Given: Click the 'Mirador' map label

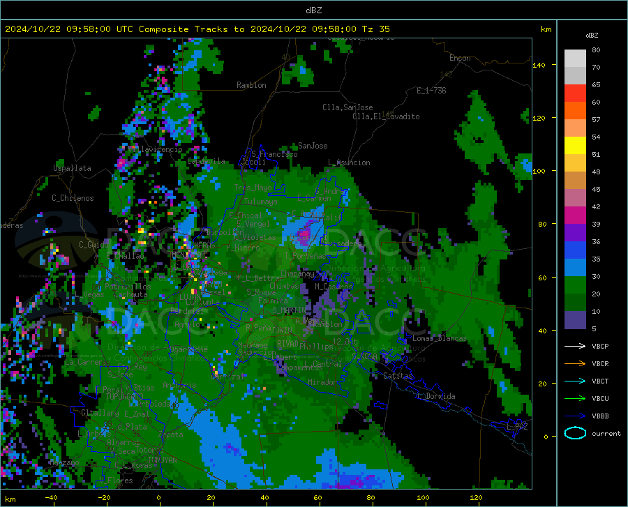Looking at the screenshot, I should [x=322, y=382].
